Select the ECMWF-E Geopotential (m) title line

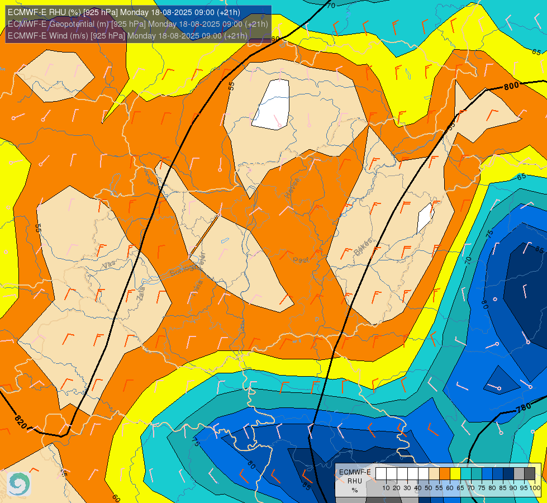pyautogui.click(x=138, y=24)
